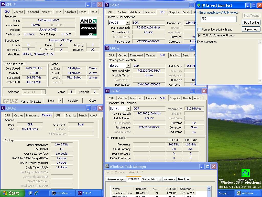The width and height of the screenshot is (262, 197).
Task: Click title icon of the AMD Athlon XP-M CPU-Z window
Action: tap(3, 5)
